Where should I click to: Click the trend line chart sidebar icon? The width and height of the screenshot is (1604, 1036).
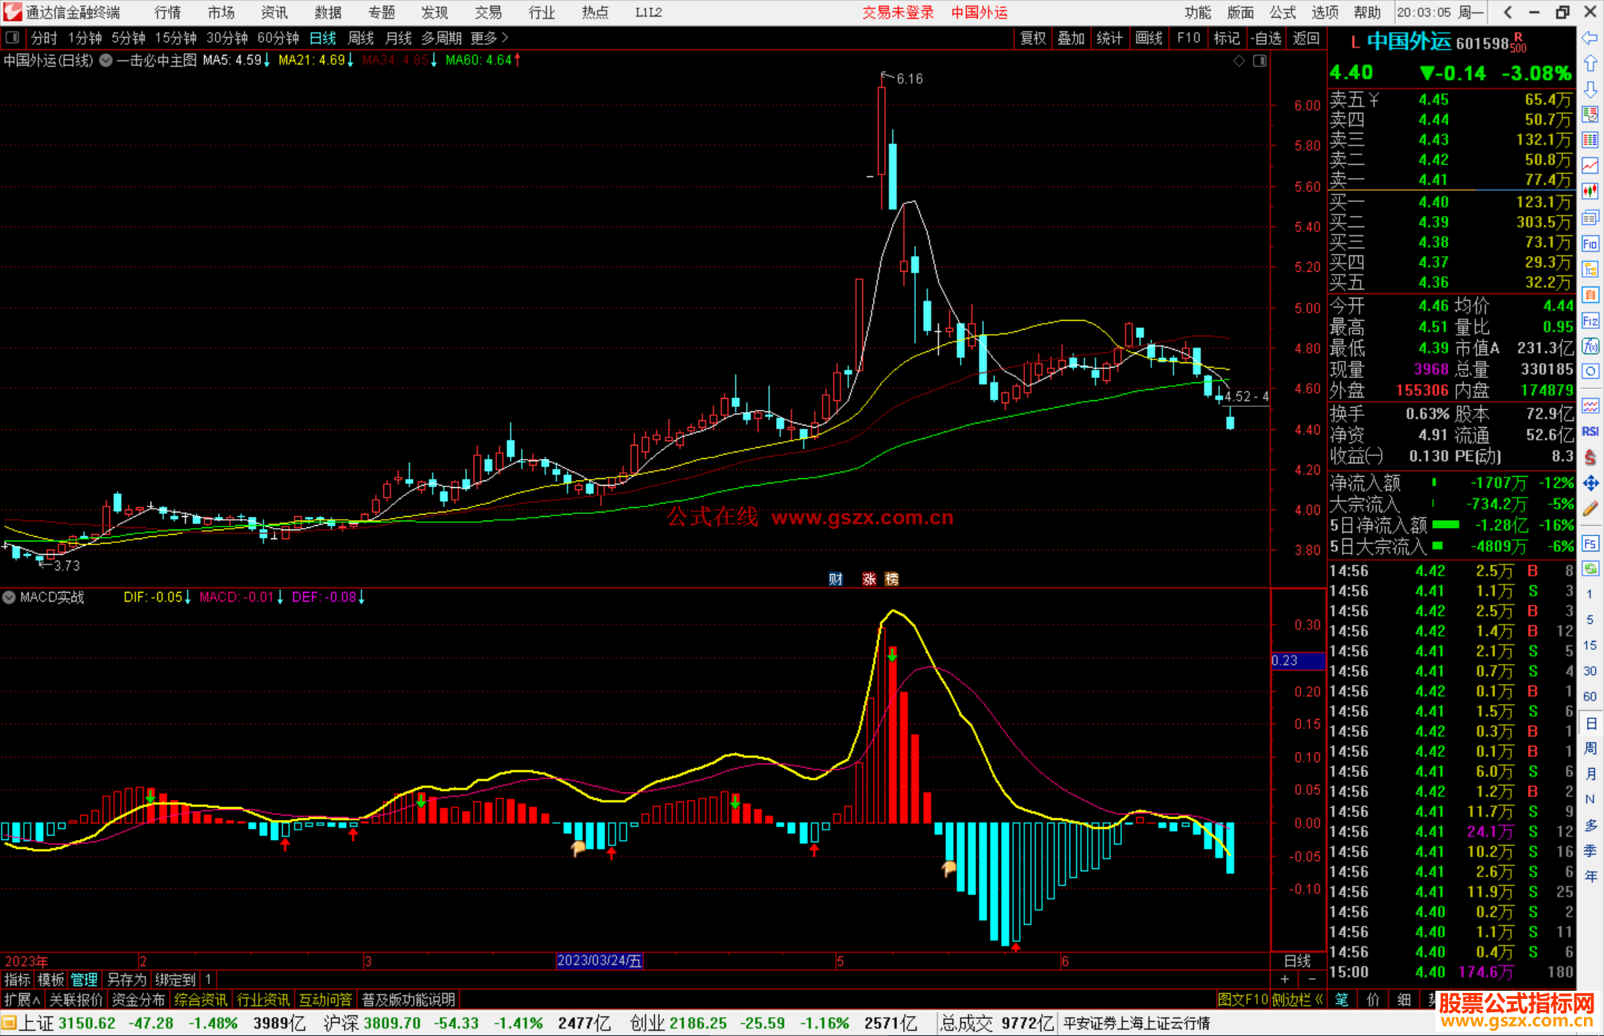1590,166
